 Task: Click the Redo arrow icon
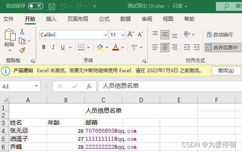79,6
